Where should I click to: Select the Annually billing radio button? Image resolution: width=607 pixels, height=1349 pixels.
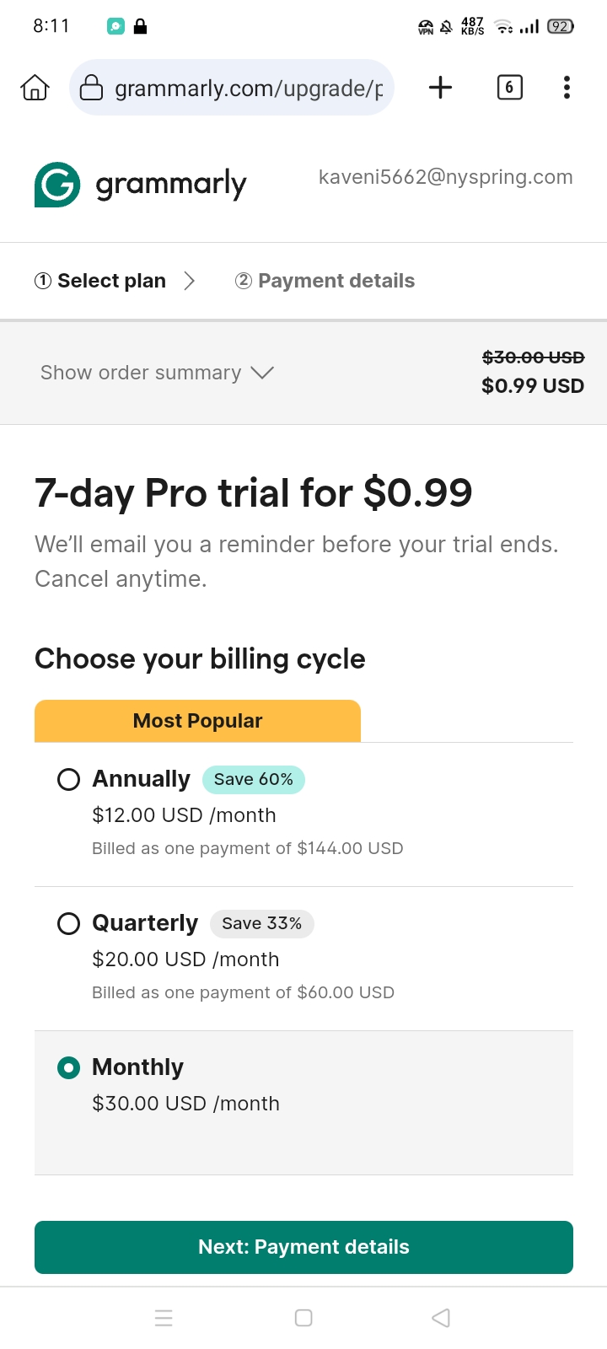(68, 779)
